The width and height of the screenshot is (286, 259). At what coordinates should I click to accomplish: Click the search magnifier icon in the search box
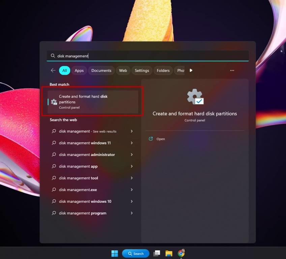pos(53,56)
